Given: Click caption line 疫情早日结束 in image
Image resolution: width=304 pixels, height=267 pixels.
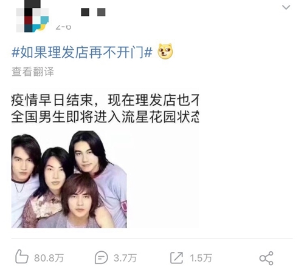Looking at the screenshot, I should (105, 100).
